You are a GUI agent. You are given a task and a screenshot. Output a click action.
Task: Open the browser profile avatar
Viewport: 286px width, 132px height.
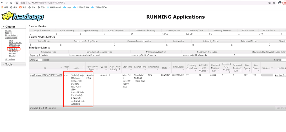point(280,3)
